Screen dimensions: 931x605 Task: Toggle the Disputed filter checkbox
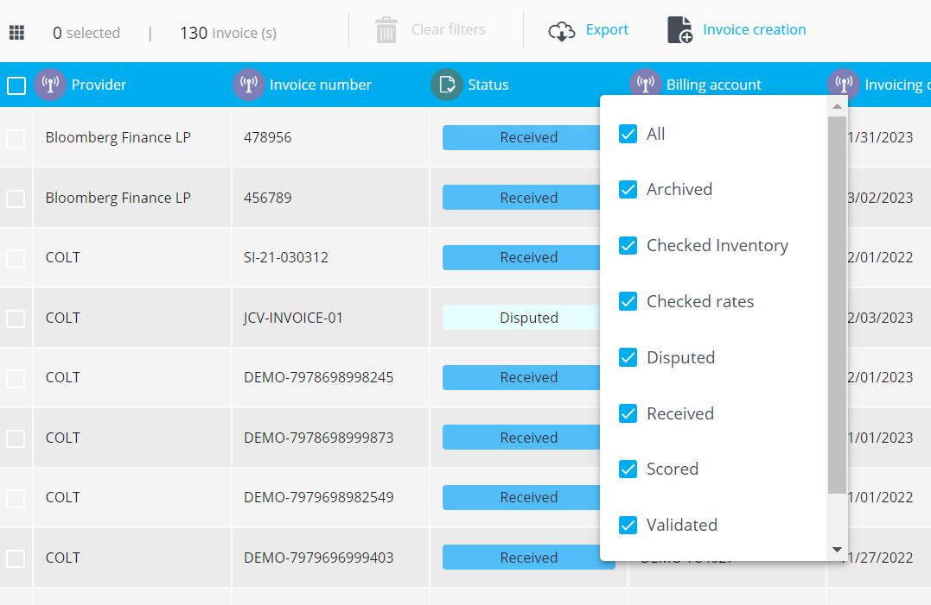(628, 357)
